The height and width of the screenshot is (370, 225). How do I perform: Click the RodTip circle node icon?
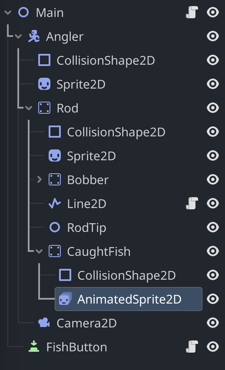tap(55, 227)
